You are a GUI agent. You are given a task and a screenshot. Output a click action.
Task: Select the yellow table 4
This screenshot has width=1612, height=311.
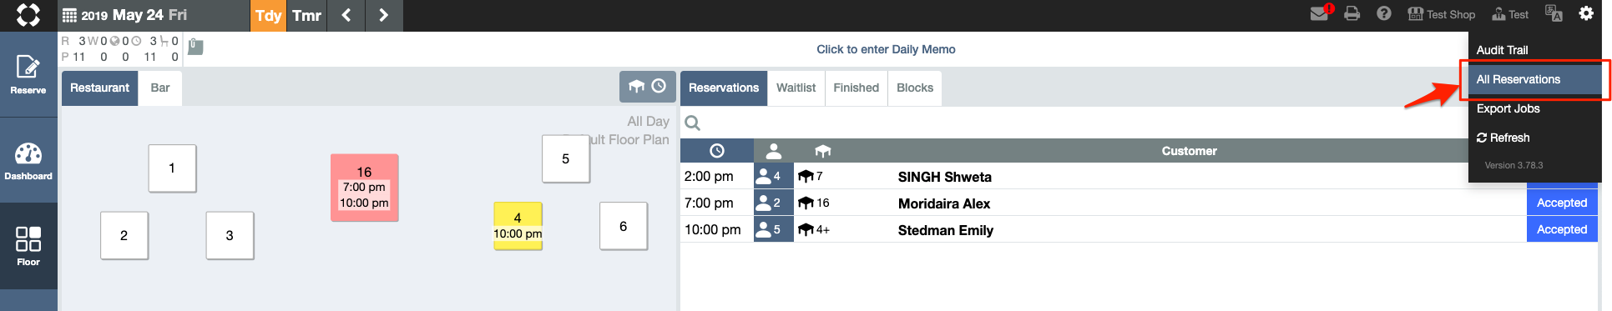pos(518,226)
